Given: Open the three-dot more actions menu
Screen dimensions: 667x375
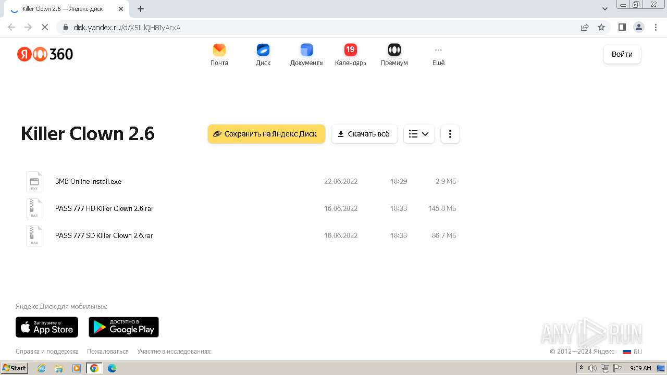Looking at the screenshot, I should [x=450, y=134].
